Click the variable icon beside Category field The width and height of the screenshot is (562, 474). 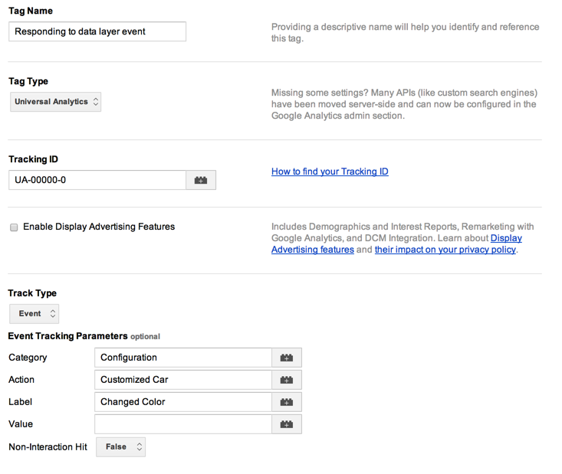coord(287,358)
